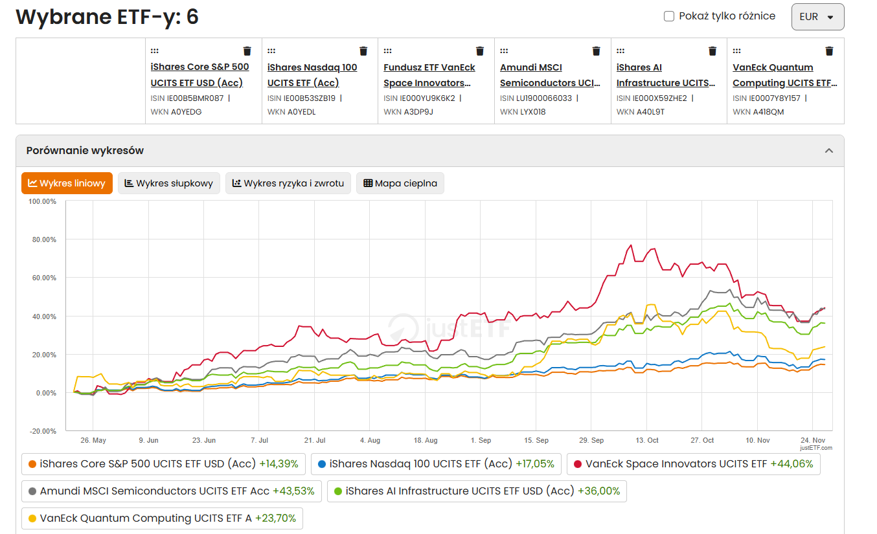The image size is (877, 534).
Task: Delete iShares AI Infrastructure column trash icon
Action: point(712,51)
